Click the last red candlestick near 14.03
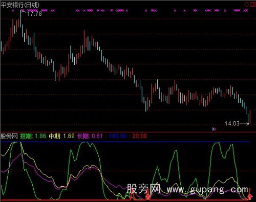Viewport: 256px width, 202px height. [x=250, y=117]
